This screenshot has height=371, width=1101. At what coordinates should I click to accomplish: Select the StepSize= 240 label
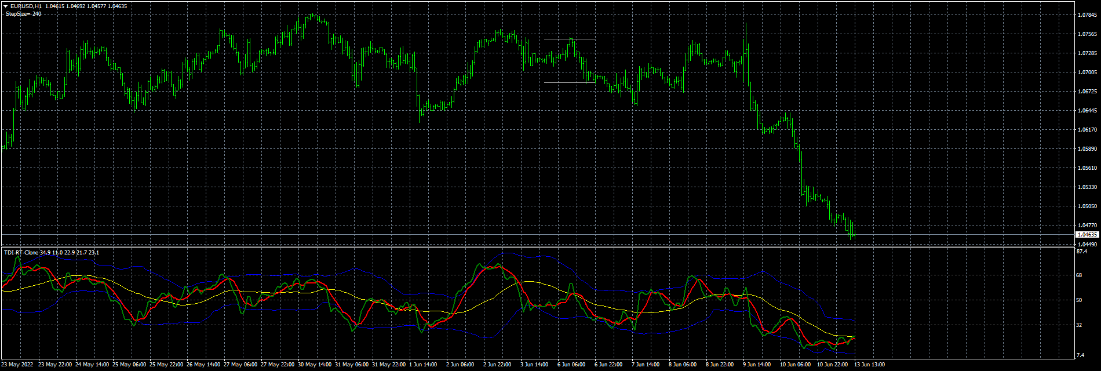pos(23,13)
